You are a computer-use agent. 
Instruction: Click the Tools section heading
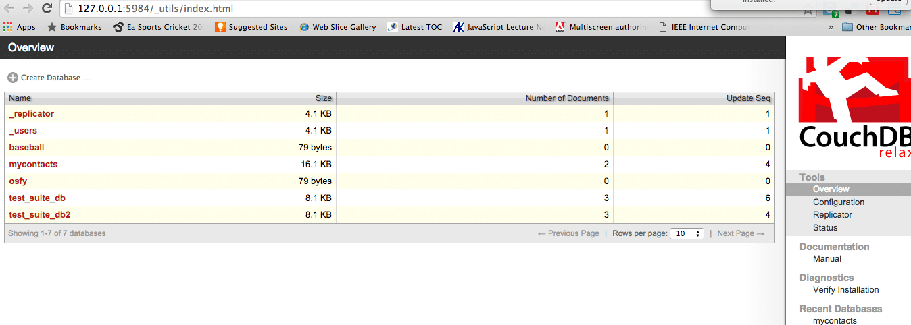coord(812,177)
